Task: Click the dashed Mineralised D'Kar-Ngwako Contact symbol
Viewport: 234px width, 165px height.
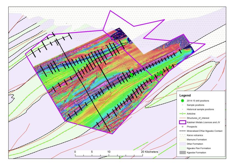Action: point(182,131)
